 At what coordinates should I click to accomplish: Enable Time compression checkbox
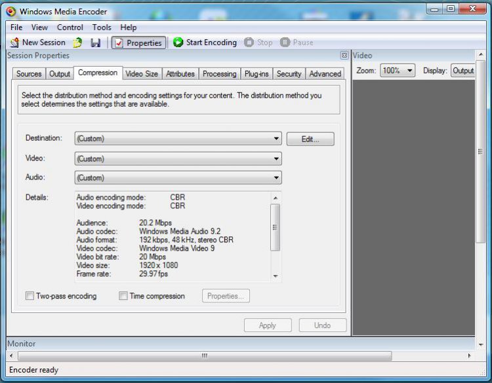tap(123, 296)
